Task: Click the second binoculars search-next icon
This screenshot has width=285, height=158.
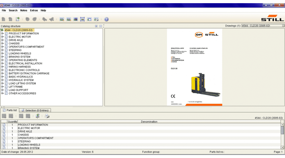Action: click(52, 19)
